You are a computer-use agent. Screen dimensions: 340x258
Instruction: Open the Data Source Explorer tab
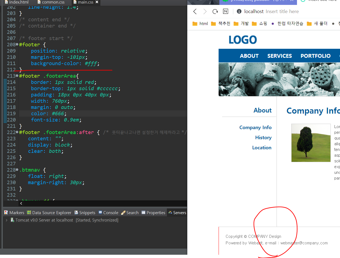(49, 213)
